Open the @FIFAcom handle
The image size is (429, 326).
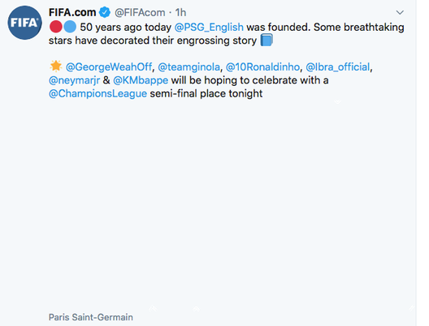point(140,12)
